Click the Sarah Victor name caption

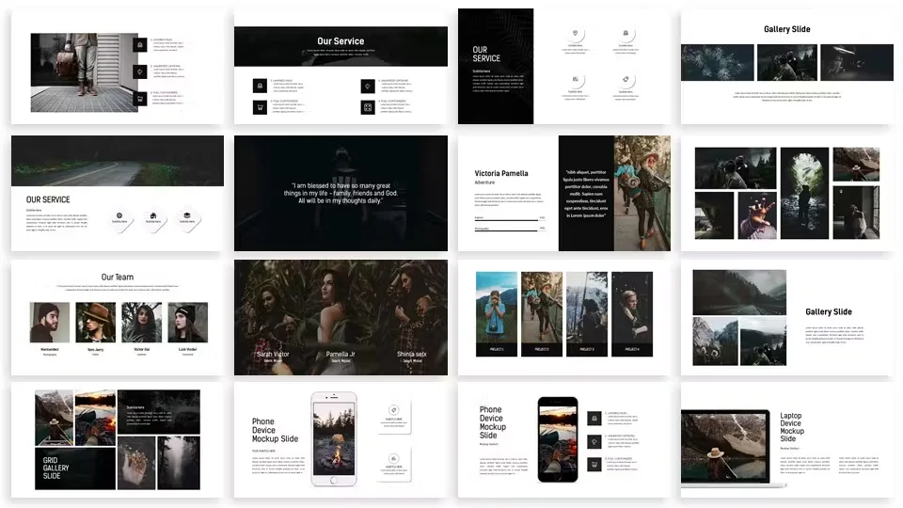(273, 355)
